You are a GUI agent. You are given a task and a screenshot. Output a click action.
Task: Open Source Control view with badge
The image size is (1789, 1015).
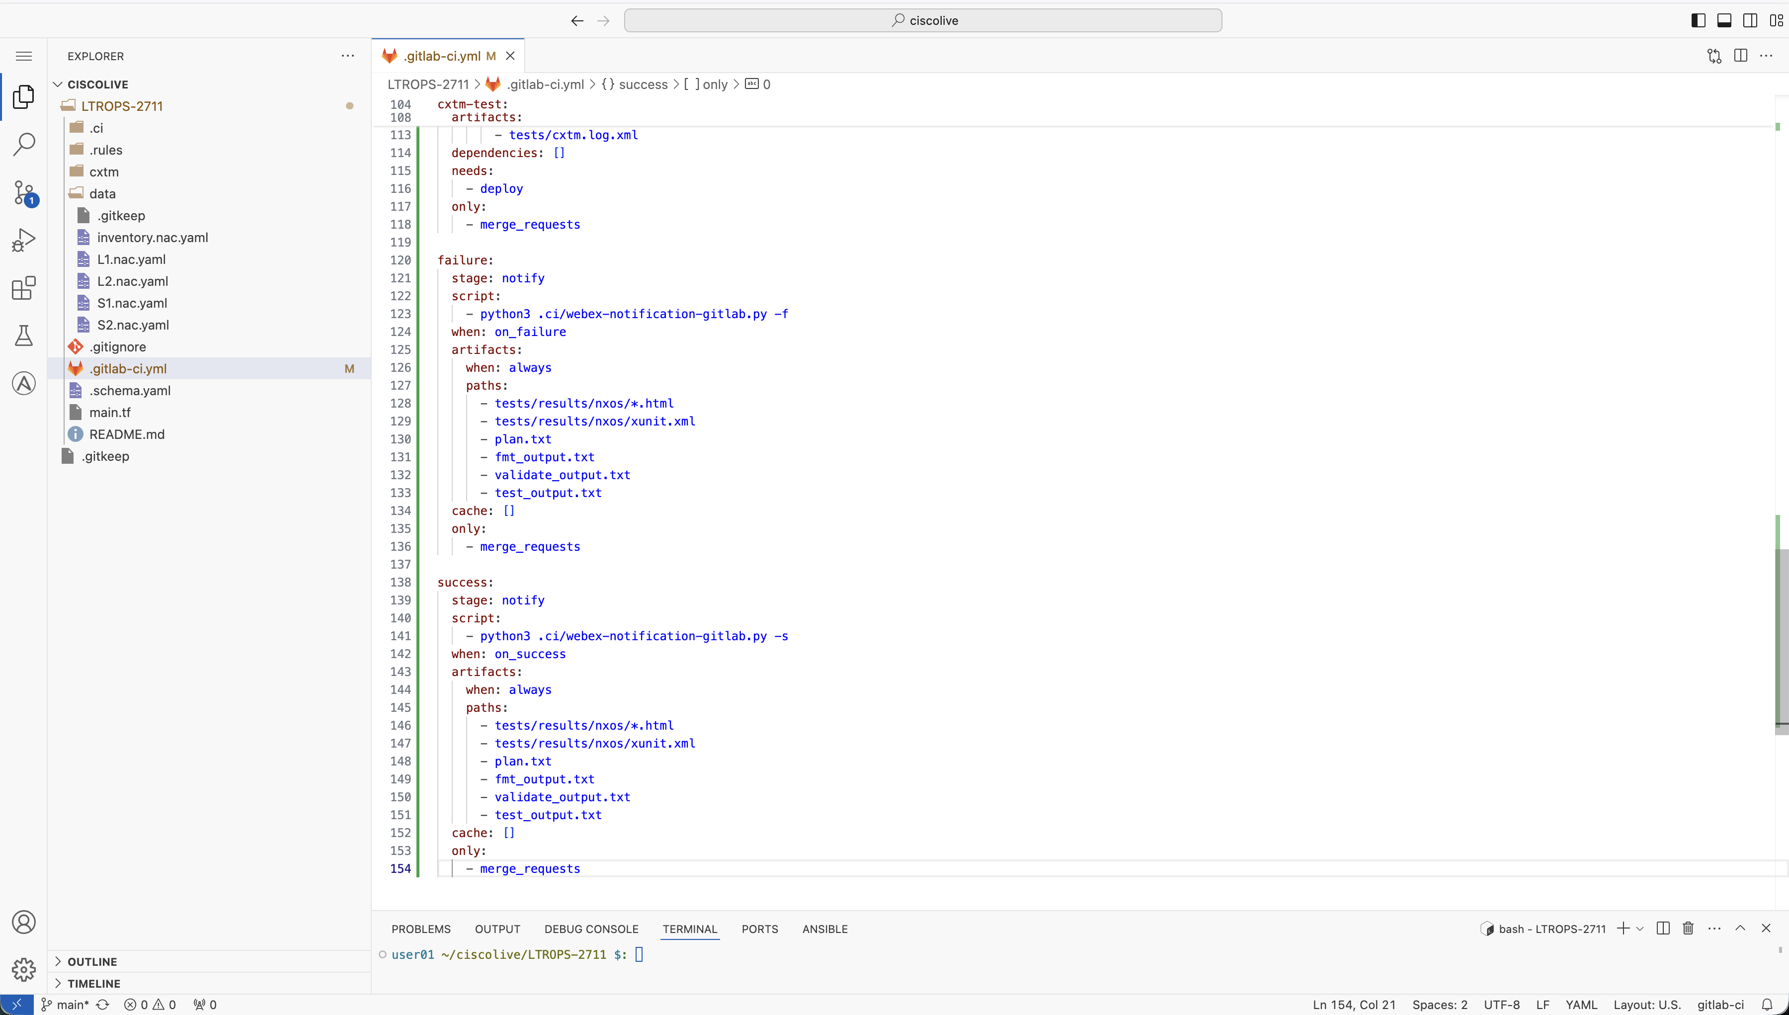(24, 192)
